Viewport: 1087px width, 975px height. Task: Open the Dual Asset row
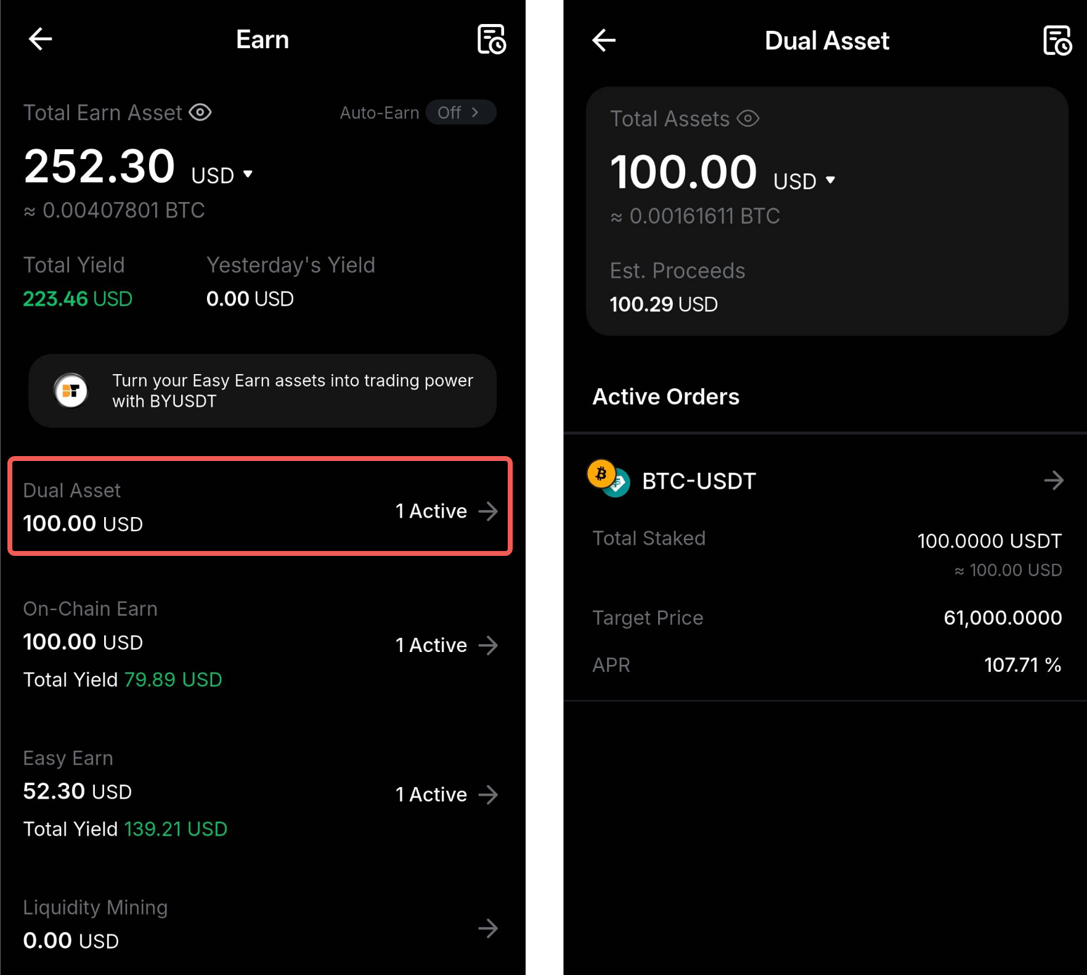point(260,507)
